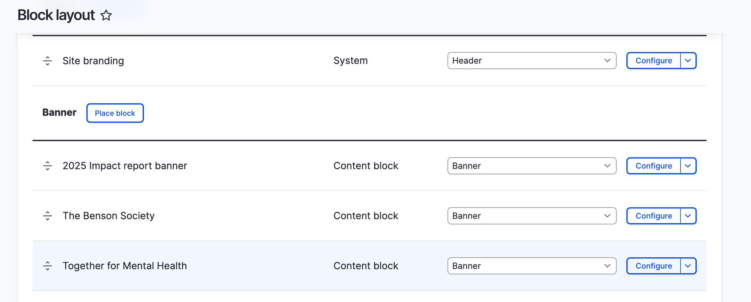
Task: Expand more actions arrow for Site branding
Action: pos(688,61)
